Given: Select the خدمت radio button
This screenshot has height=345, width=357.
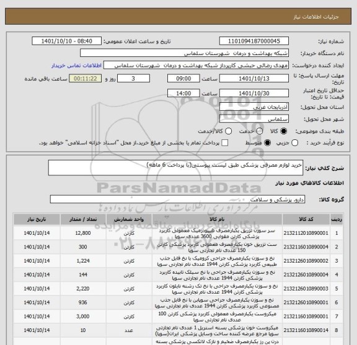Looking at the screenshot, I should point(259,131).
